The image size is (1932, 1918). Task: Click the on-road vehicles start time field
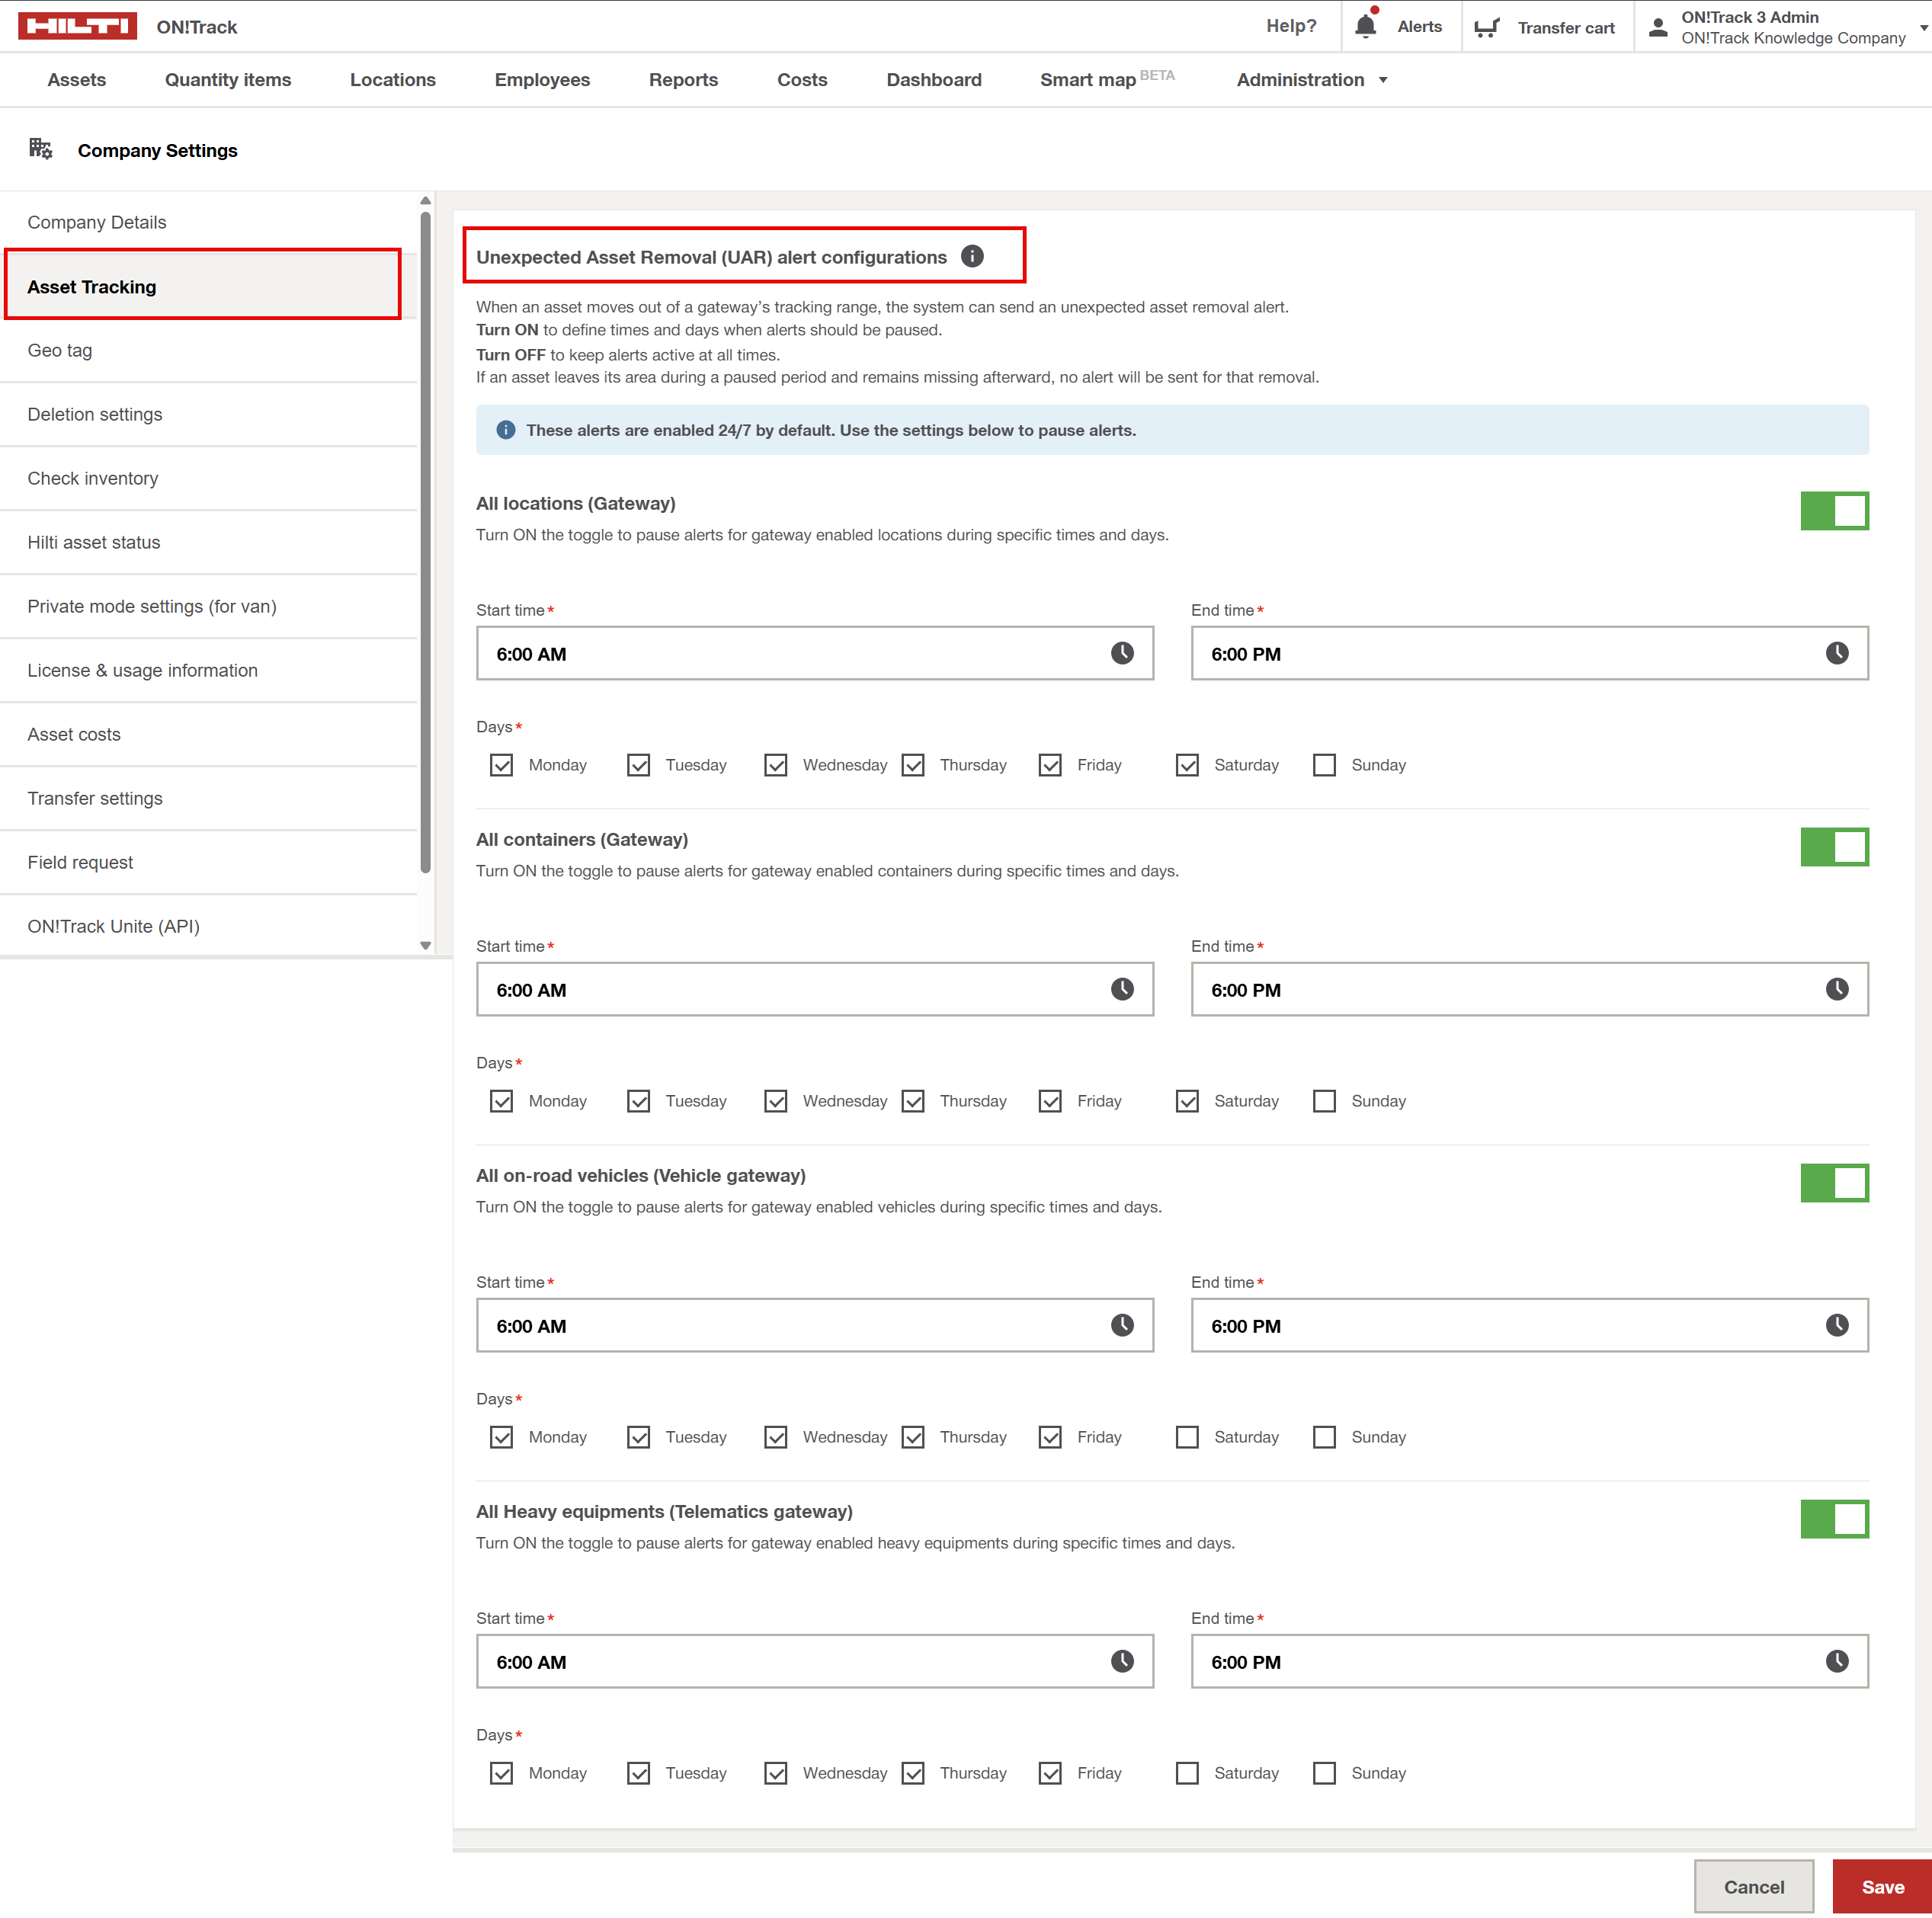tap(800, 1326)
